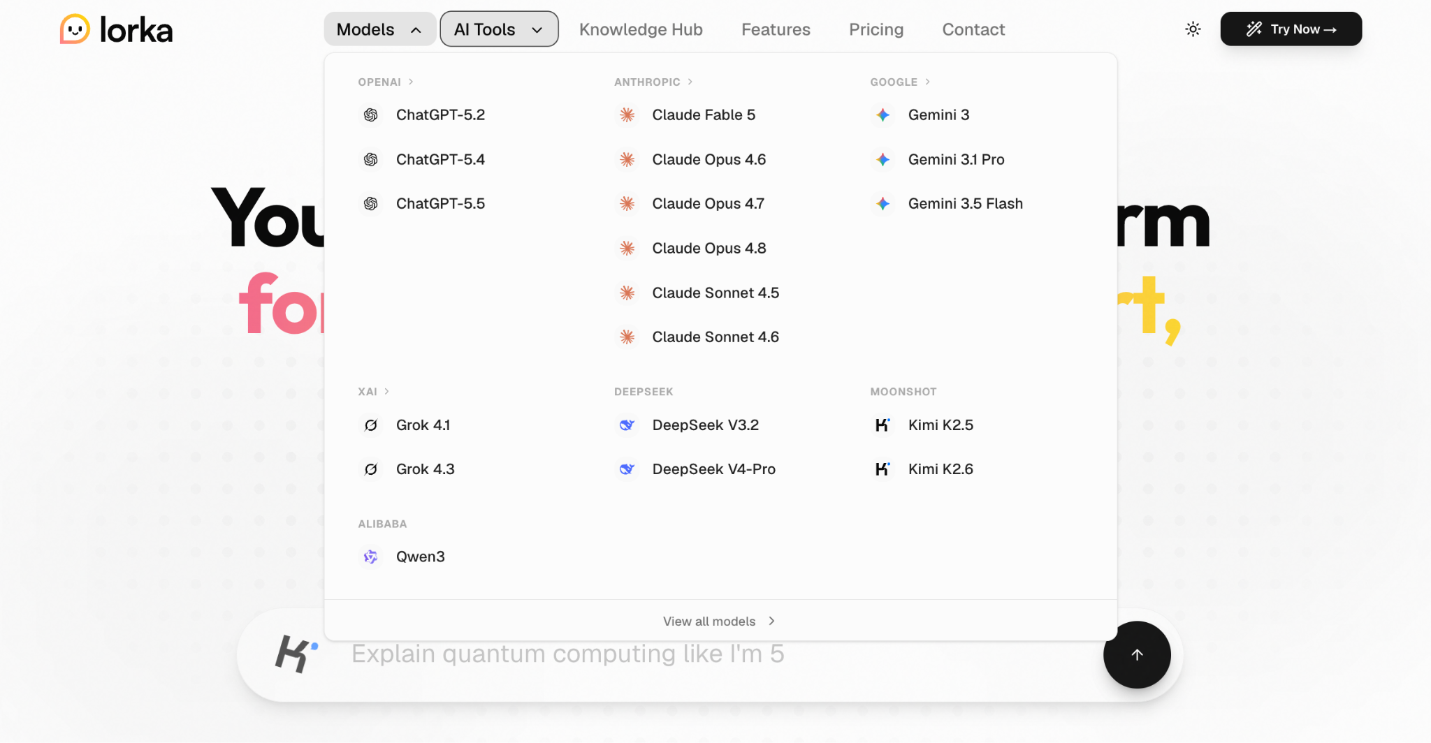Screen dimensions: 1431x743
Task: Select Claude Fable 5 model
Action: [704, 115]
